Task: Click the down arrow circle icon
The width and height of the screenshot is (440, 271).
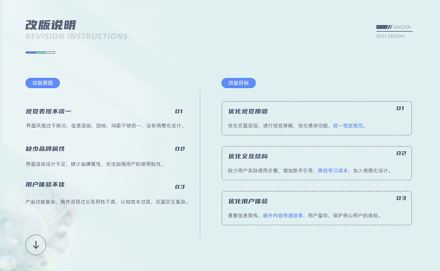Action: 36,245
